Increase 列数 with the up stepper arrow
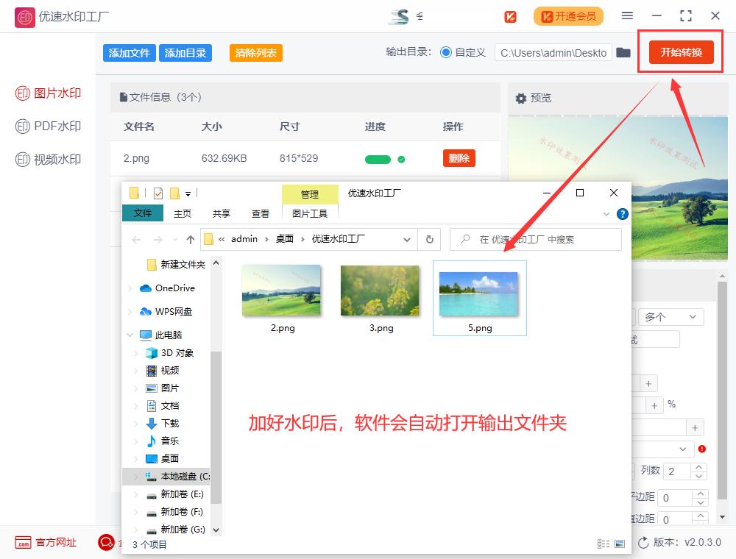Image resolution: width=736 pixels, height=559 pixels. (x=700, y=467)
